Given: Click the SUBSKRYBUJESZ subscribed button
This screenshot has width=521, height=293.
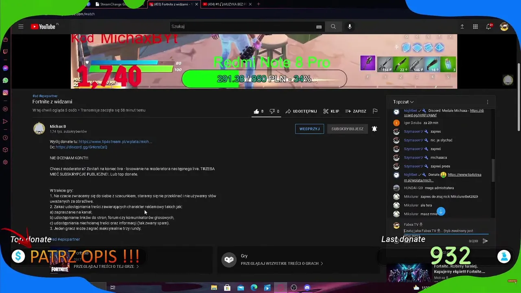Looking at the screenshot, I should (x=347, y=129).
